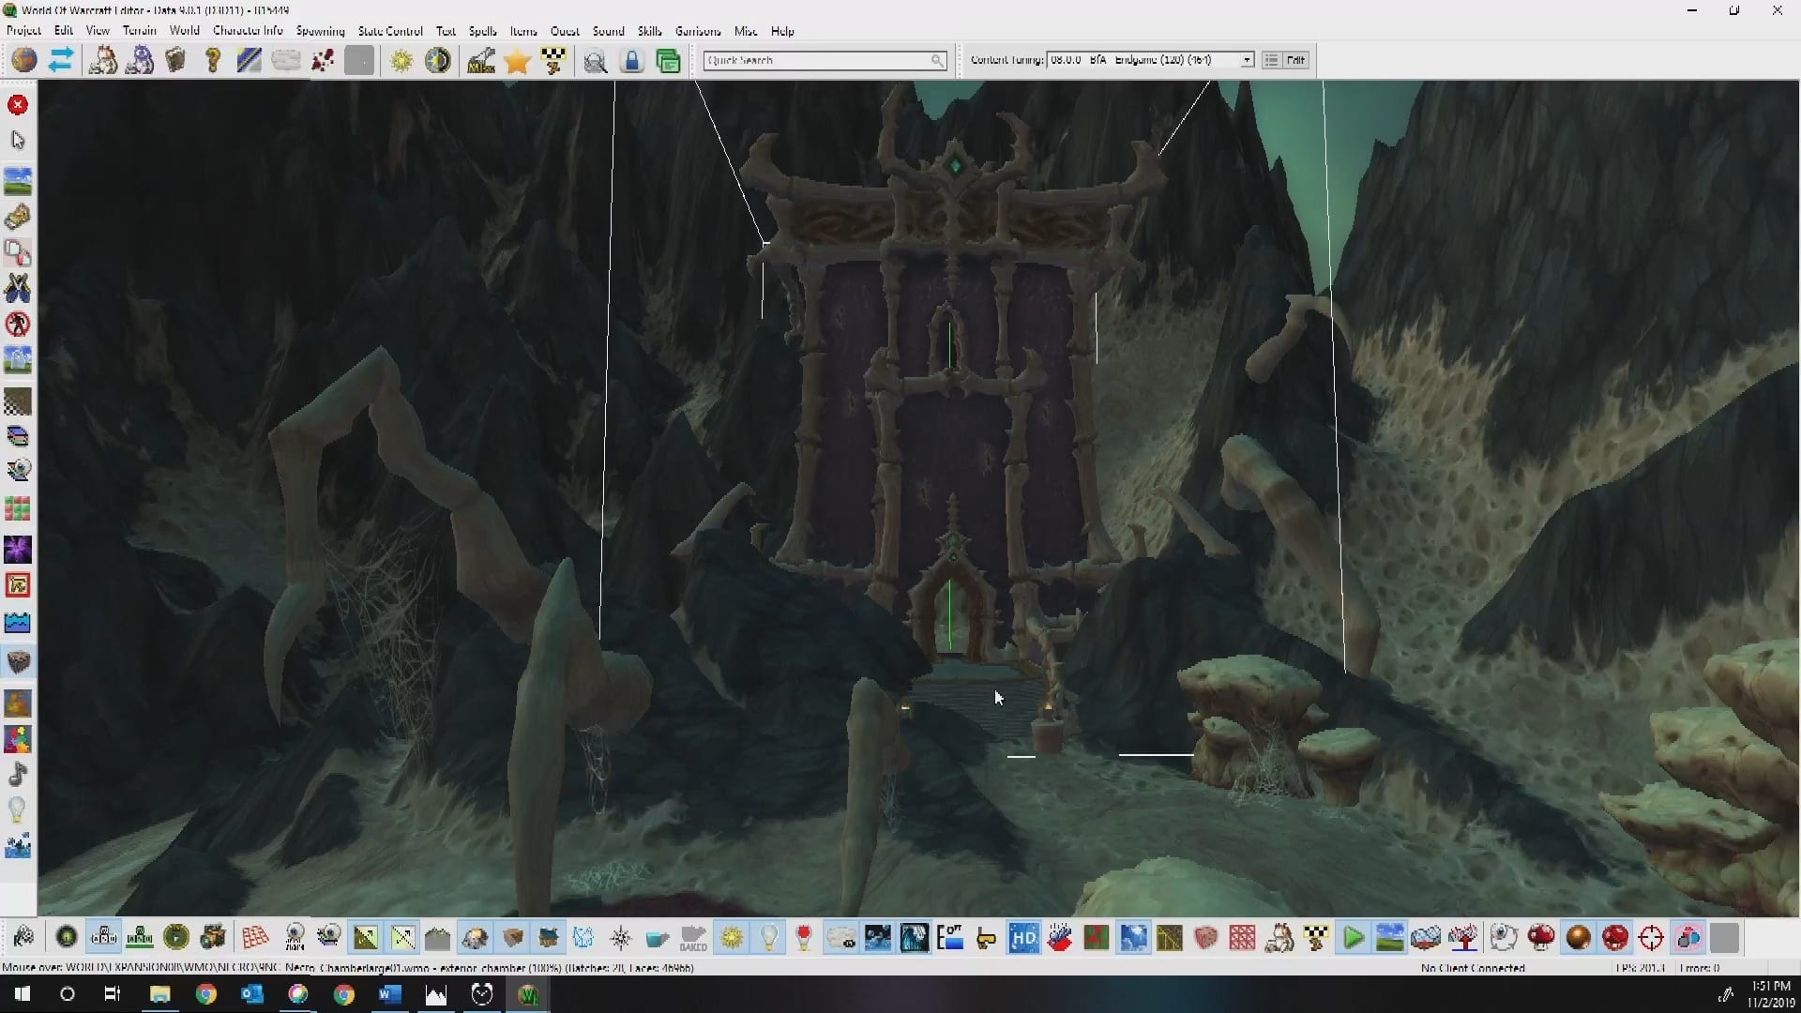Screen dimensions: 1801x1013
Task: Click the Edit button next to Content Tuning
Action: click(1295, 60)
